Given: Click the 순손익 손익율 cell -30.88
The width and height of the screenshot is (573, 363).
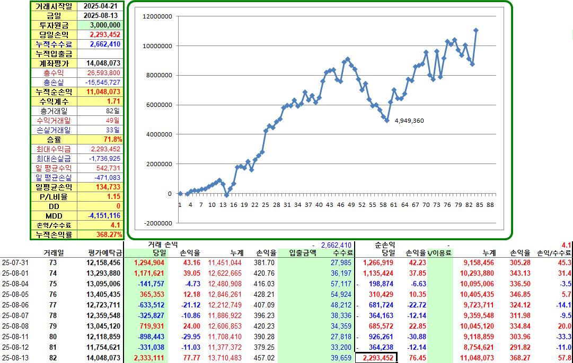Looking at the screenshot, I should point(417,337).
